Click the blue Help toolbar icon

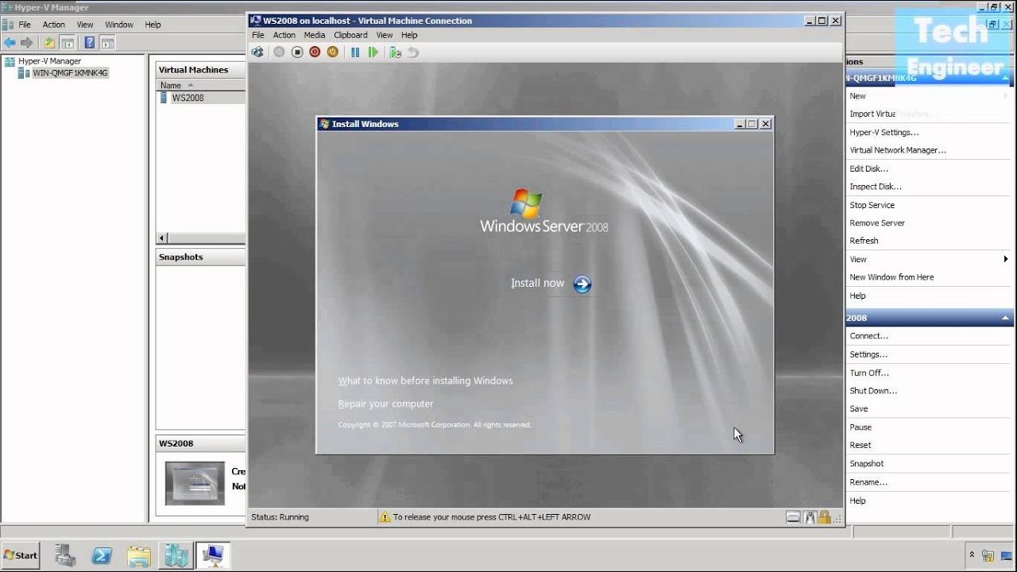click(x=90, y=43)
